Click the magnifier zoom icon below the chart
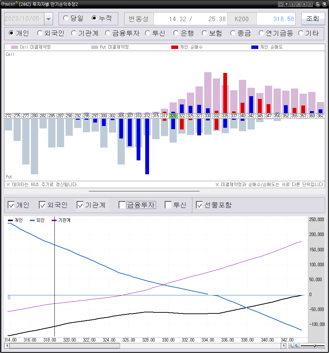Screen dimensions: 329x353 (291, 346)
